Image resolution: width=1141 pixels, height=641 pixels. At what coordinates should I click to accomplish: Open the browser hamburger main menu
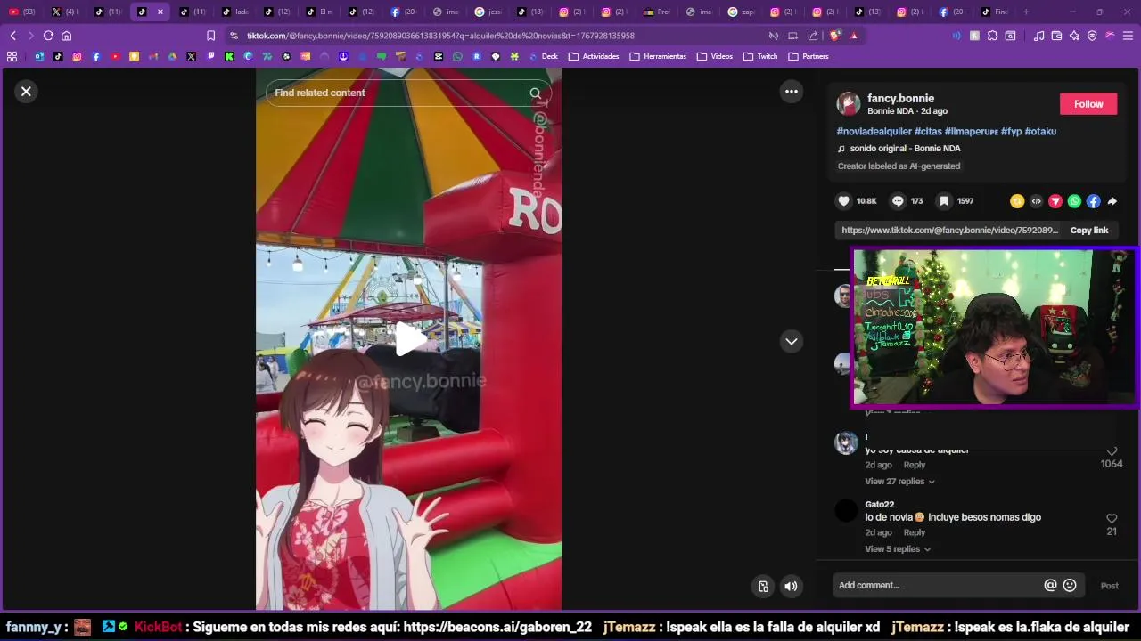pos(1128,36)
